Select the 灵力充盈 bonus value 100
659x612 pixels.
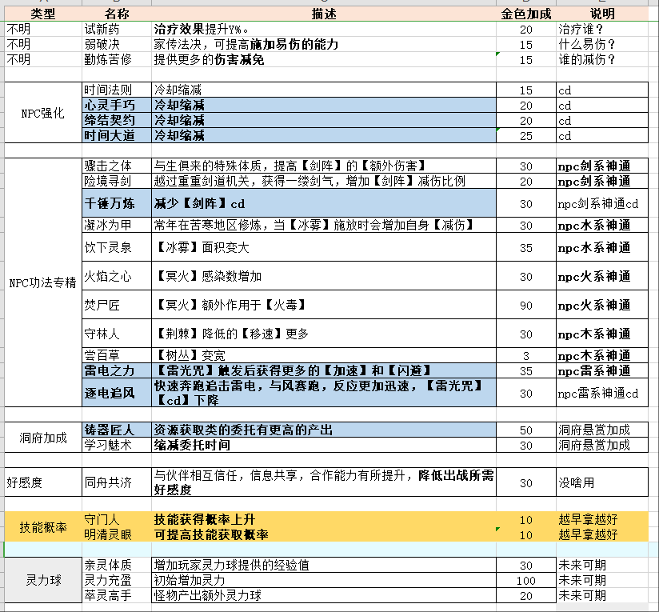pyautogui.click(x=525, y=581)
